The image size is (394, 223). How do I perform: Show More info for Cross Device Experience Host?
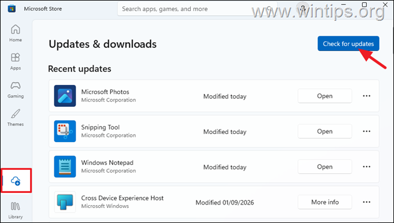coord(325,202)
